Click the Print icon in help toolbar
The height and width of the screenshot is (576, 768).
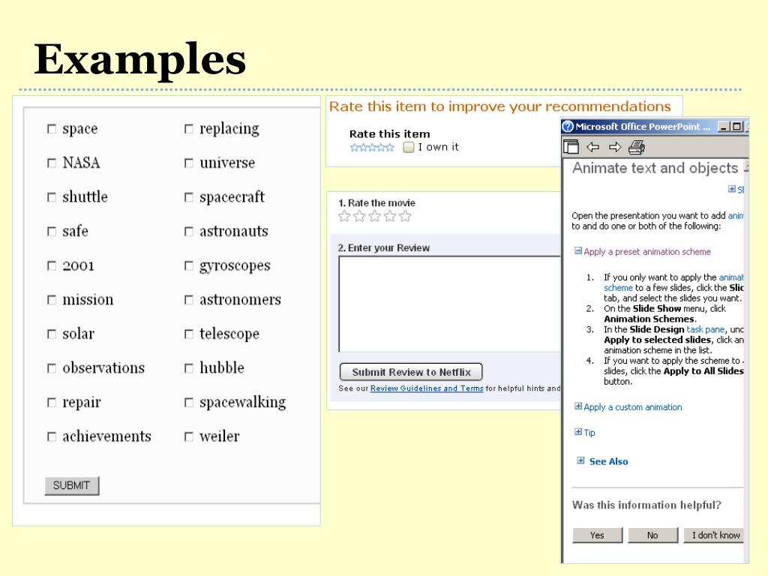[x=637, y=147]
